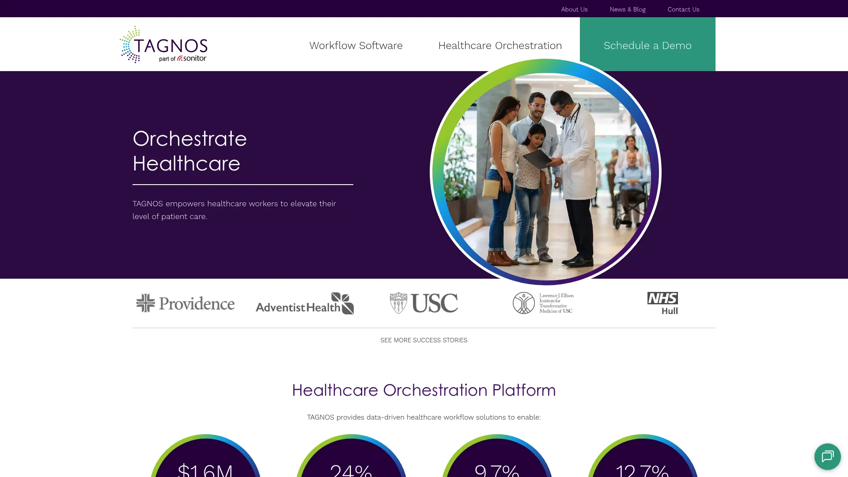The width and height of the screenshot is (848, 477).
Task: Click the USC logo
Action: click(x=424, y=303)
